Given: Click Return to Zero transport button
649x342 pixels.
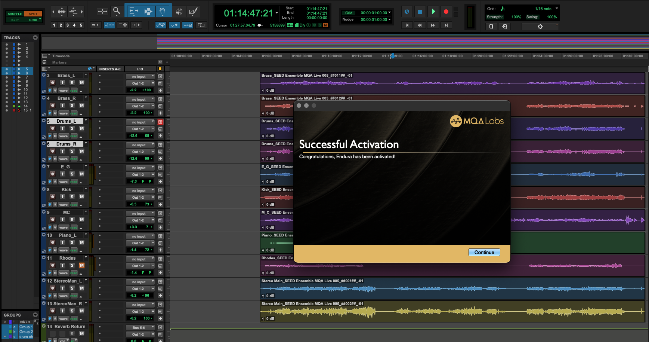Looking at the screenshot, I should coord(407,25).
